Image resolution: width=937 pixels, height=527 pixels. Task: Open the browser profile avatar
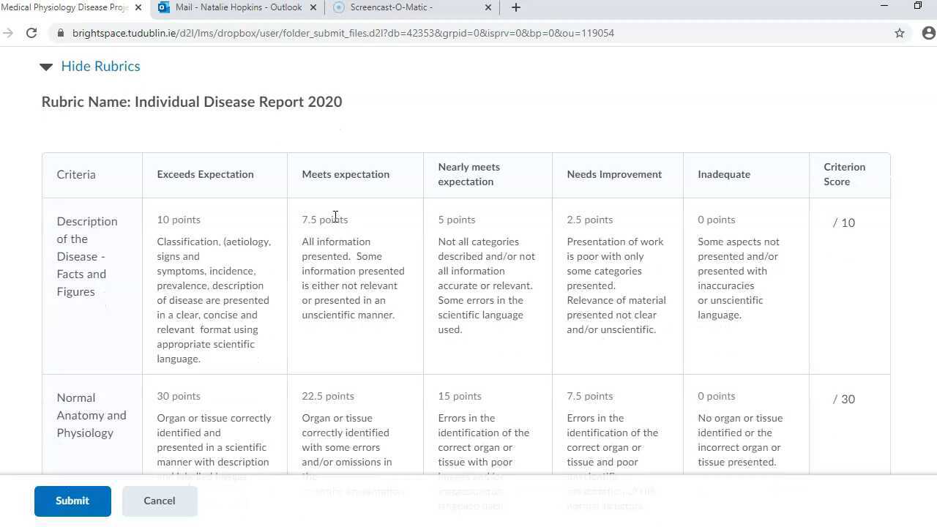(x=928, y=33)
